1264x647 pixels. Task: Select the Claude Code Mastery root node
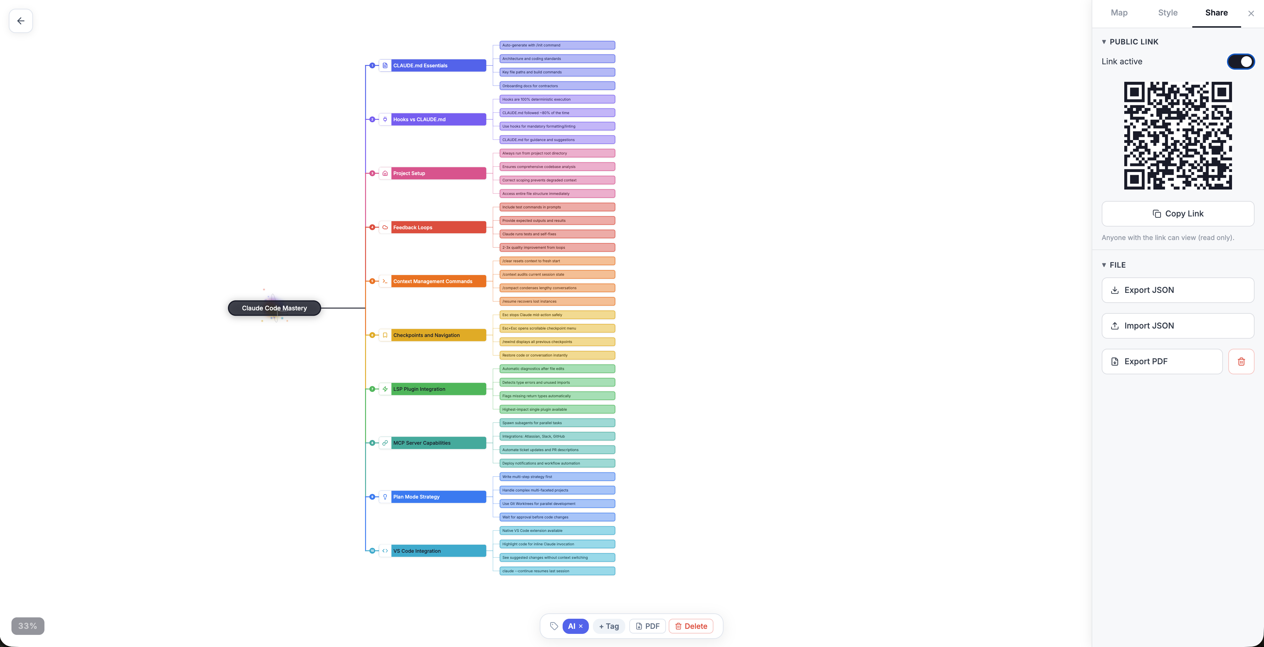click(274, 308)
